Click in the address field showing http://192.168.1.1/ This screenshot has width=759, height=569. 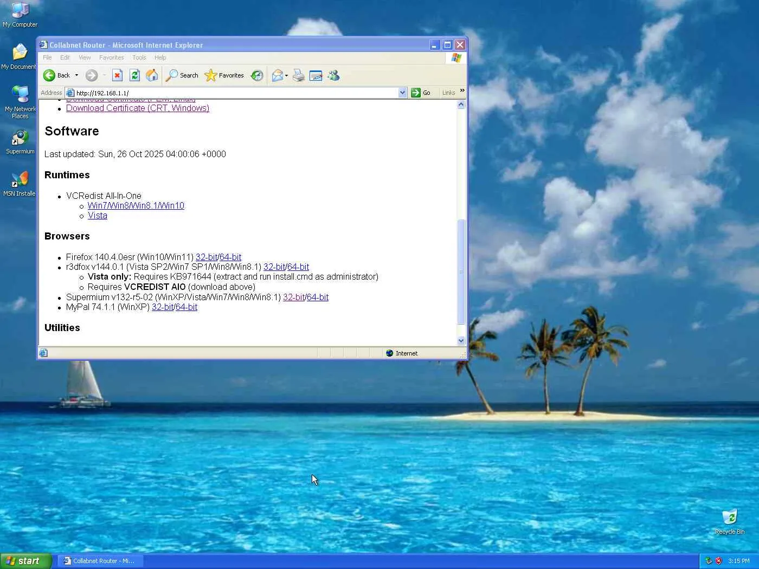pos(236,93)
